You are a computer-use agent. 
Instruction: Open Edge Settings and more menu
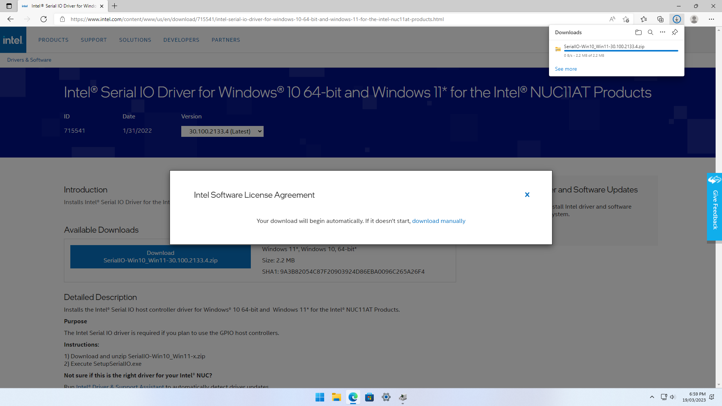tap(711, 19)
